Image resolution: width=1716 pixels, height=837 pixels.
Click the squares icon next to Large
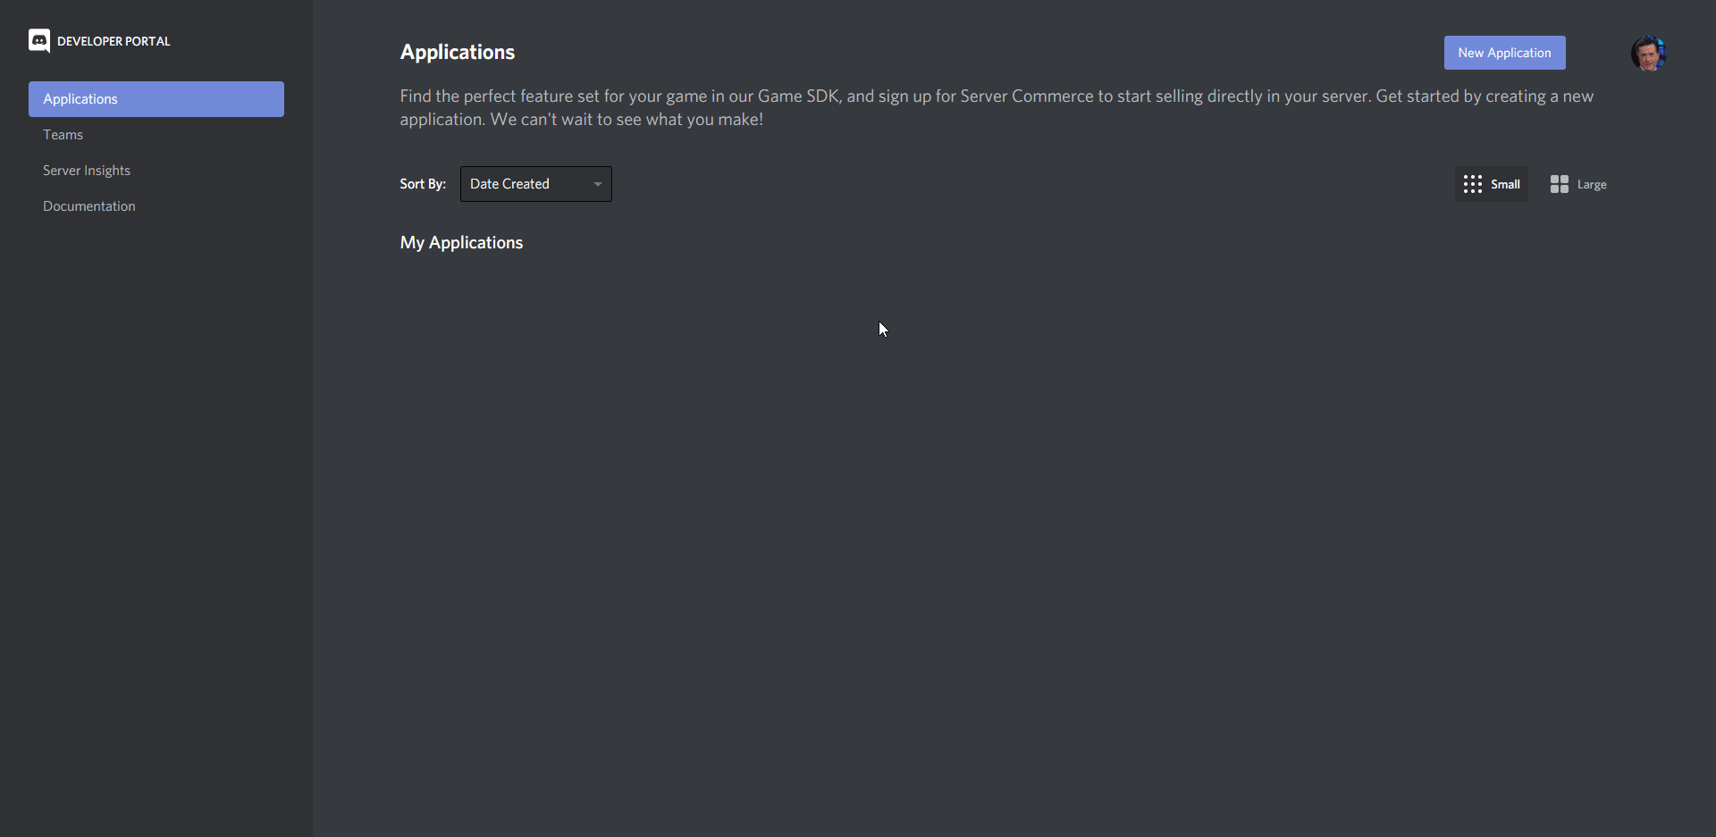[x=1560, y=183]
